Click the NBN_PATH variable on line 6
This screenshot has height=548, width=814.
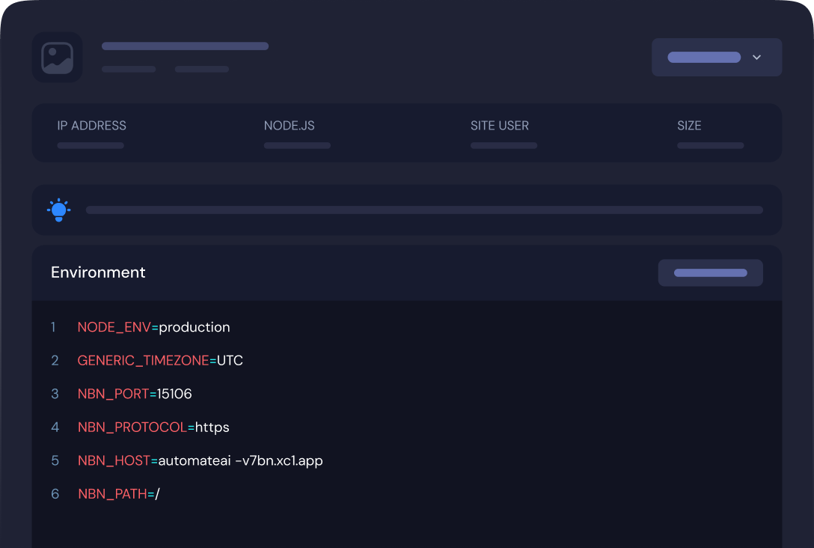click(x=112, y=494)
